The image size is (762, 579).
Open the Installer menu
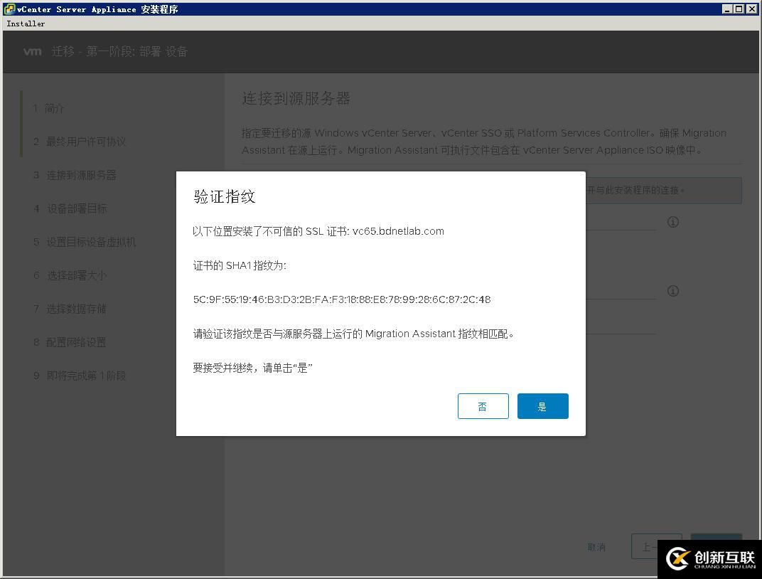pyautogui.click(x=26, y=23)
